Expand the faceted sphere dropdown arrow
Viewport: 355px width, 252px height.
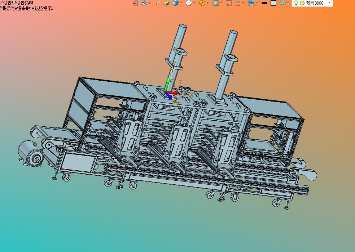coord(207,3)
